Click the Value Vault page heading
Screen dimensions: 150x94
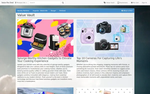coord(26,15)
